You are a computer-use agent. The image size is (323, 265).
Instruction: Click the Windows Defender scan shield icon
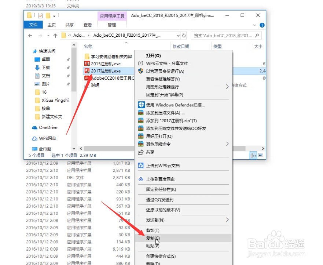(141, 105)
